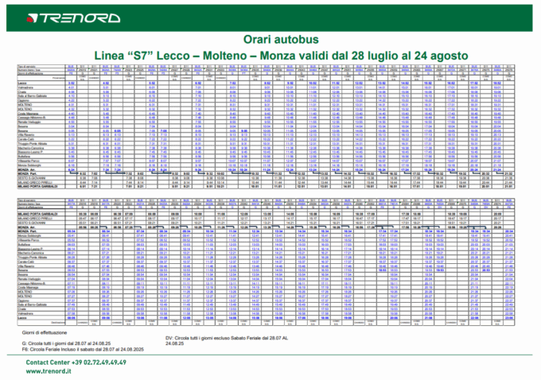Viewport: 541px width, 380px height.
Task: Select the 'Giorni di effettuazione' legend heading
Action: (45, 333)
